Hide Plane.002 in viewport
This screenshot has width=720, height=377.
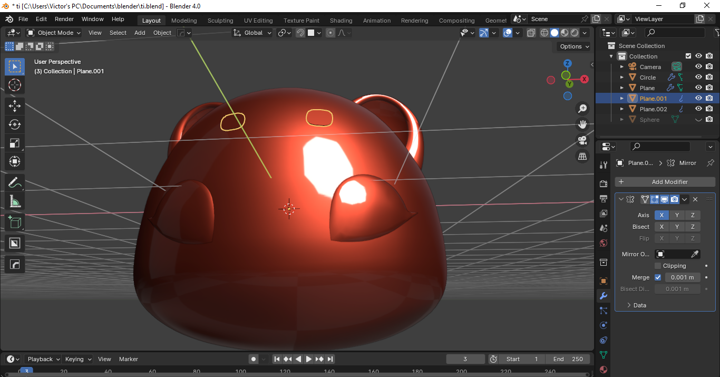tap(698, 109)
